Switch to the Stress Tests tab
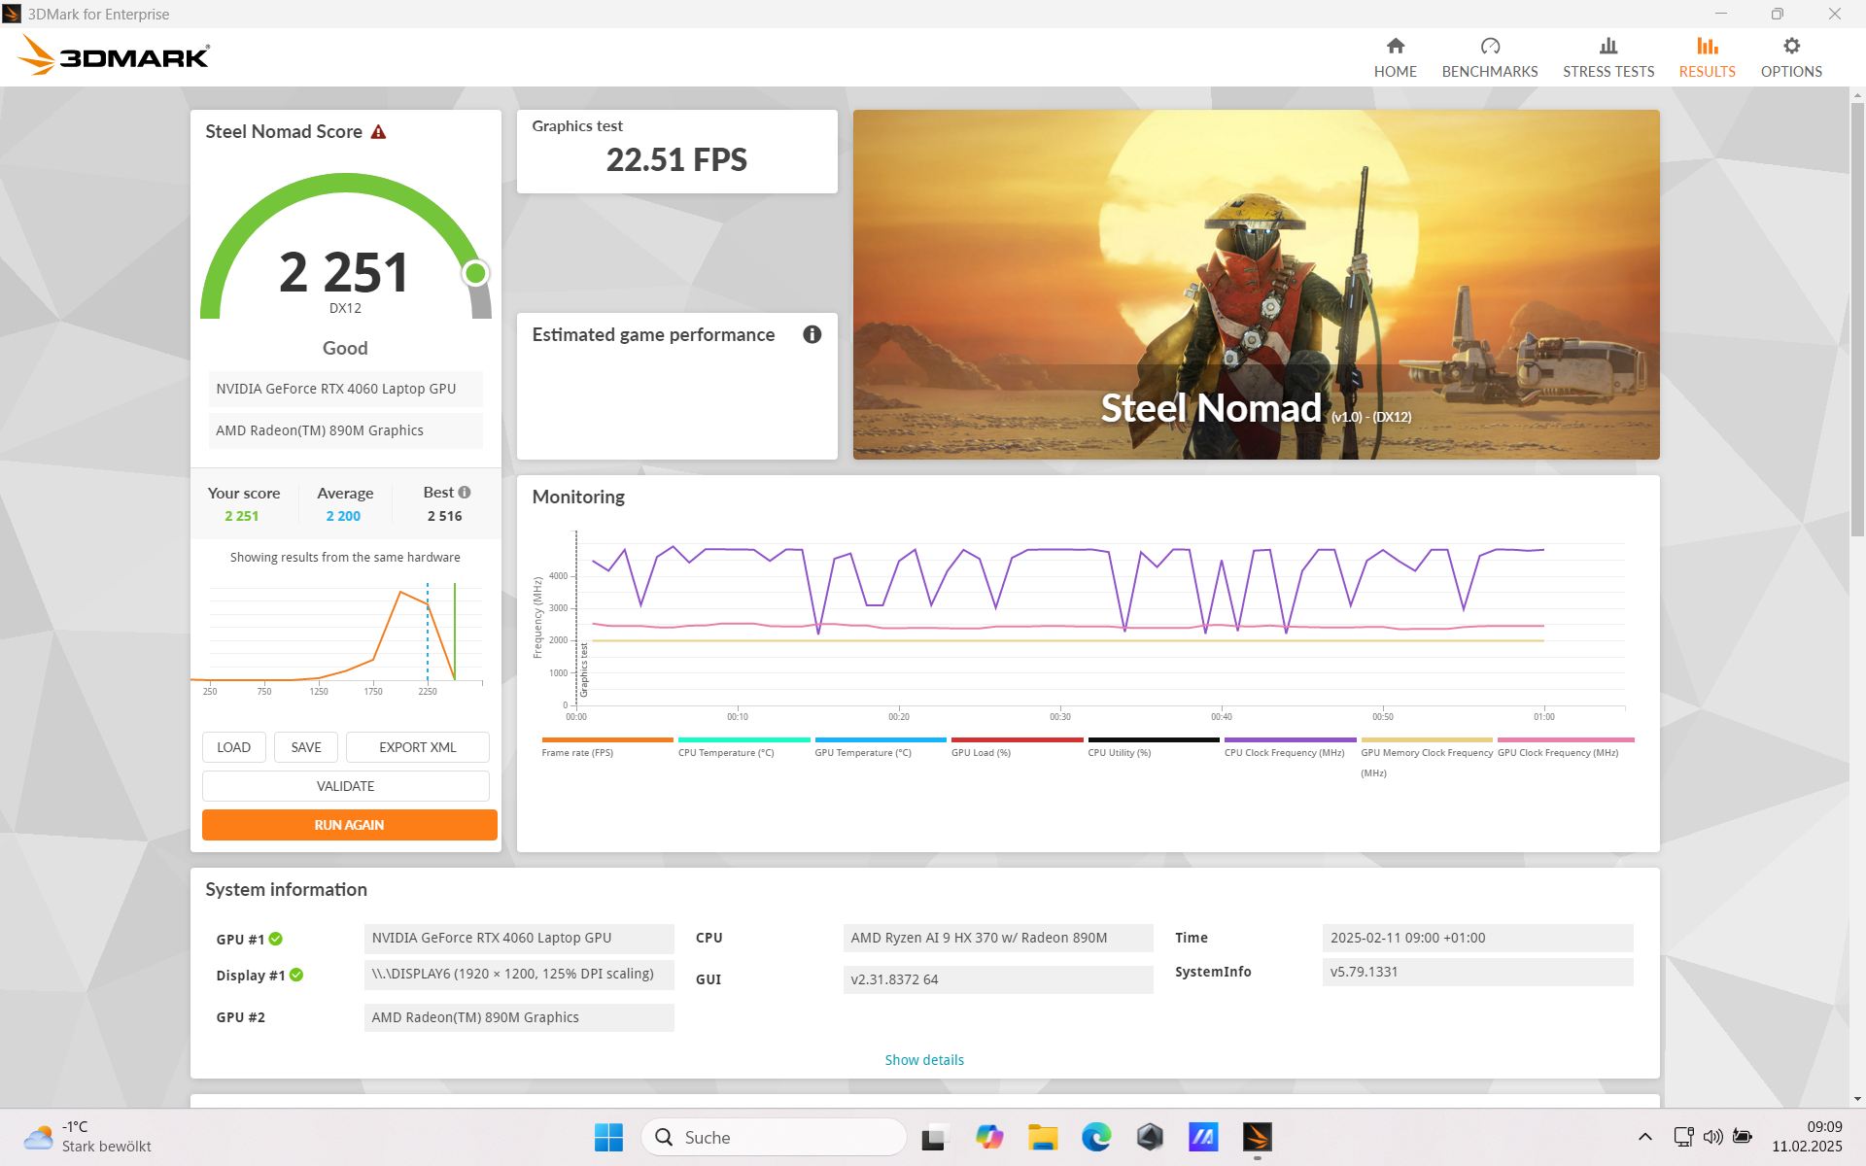1866x1166 pixels. [x=1607, y=57]
